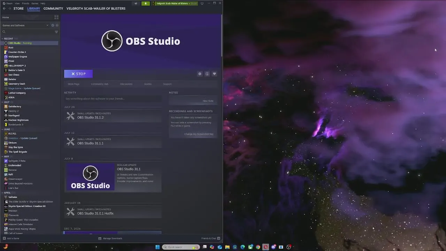Open the Help menu
Viewport: 446px width, 251px height.
(x=43, y=3)
